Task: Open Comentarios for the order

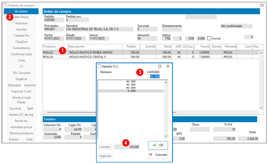Action: point(21,48)
